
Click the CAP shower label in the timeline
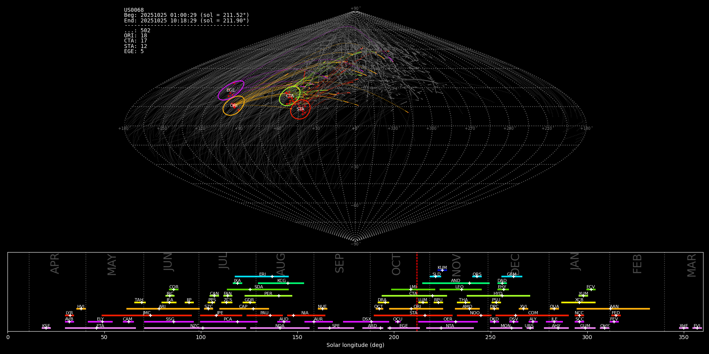click(243, 307)
